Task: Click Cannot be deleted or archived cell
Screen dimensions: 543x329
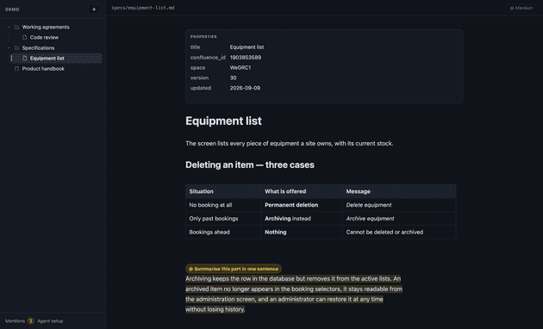Action: pyautogui.click(x=399, y=233)
